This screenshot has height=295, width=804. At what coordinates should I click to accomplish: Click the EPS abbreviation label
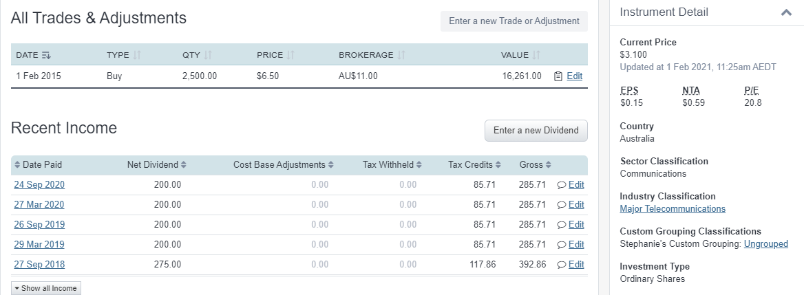[629, 91]
